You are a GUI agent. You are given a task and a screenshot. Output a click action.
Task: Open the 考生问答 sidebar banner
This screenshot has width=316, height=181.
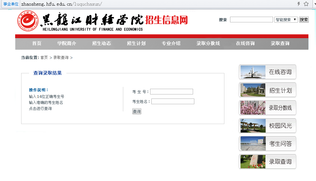tap(267, 144)
